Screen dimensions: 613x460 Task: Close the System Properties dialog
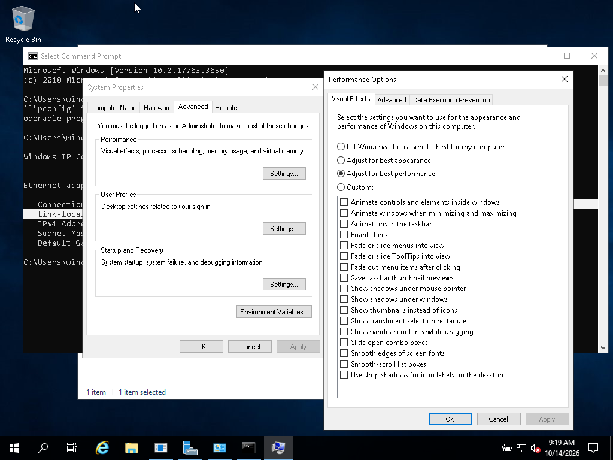(315, 87)
